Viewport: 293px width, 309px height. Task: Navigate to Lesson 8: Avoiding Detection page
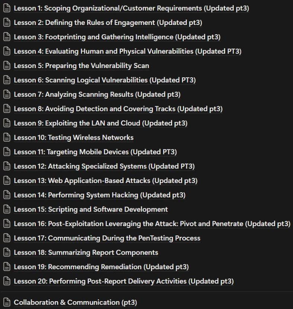pyautogui.click(x=118, y=109)
